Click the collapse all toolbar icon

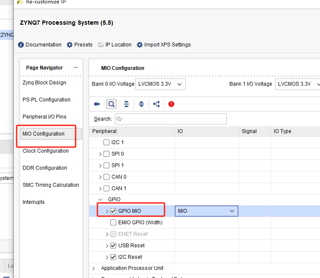[126, 104]
